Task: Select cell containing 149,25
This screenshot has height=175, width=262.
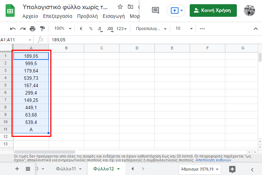Action: (x=31, y=100)
